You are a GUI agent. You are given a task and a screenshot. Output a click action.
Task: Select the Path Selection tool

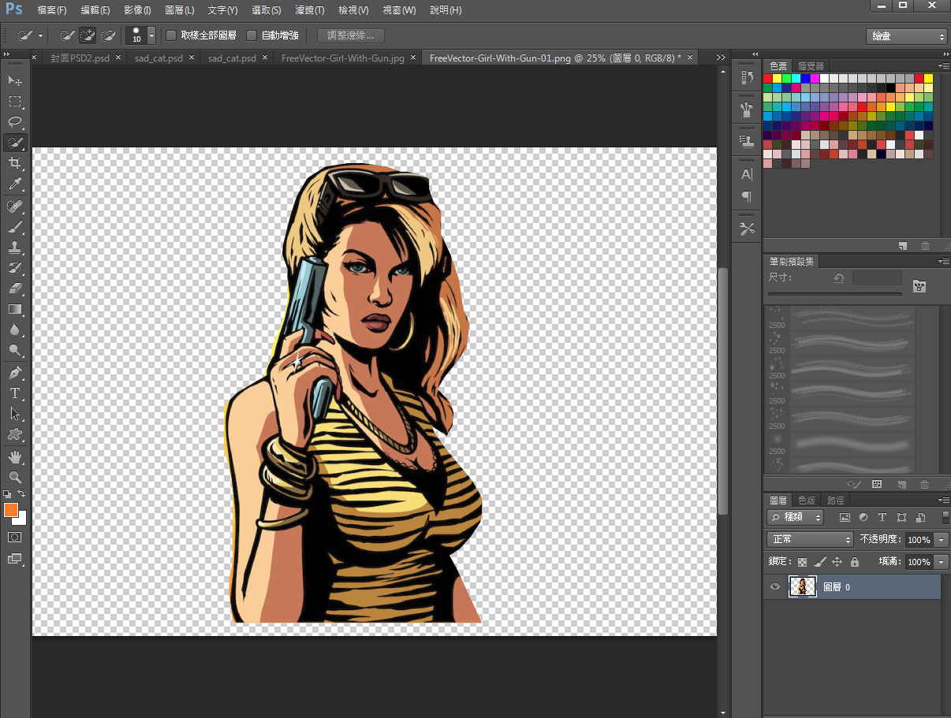15,413
